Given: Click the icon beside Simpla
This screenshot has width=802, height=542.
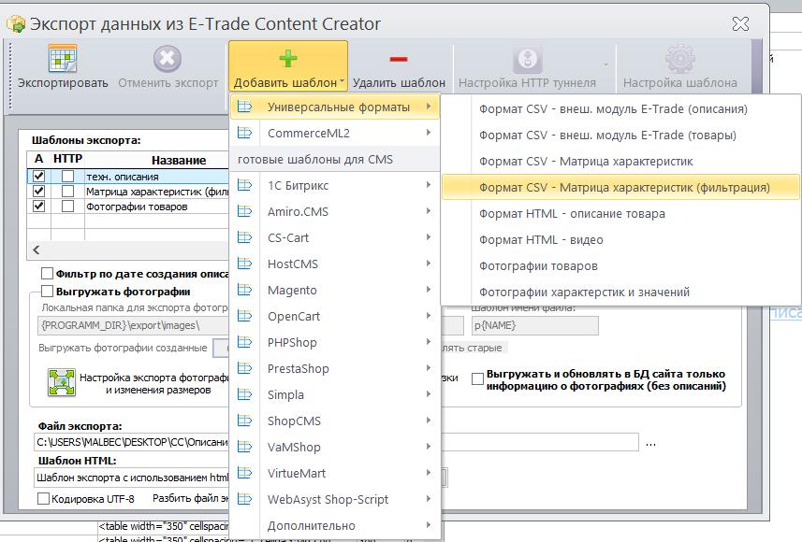Looking at the screenshot, I should (245, 394).
